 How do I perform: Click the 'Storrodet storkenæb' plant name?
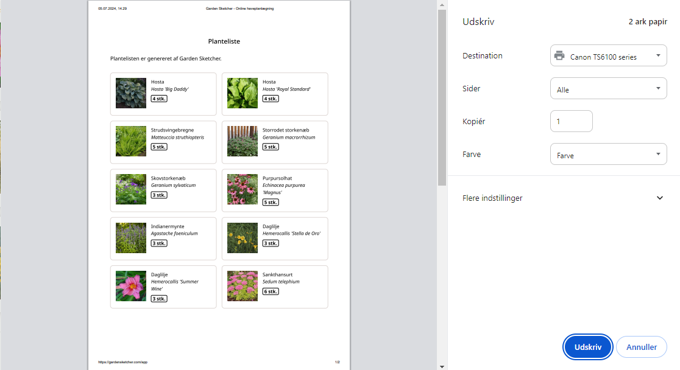(x=286, y=130)
